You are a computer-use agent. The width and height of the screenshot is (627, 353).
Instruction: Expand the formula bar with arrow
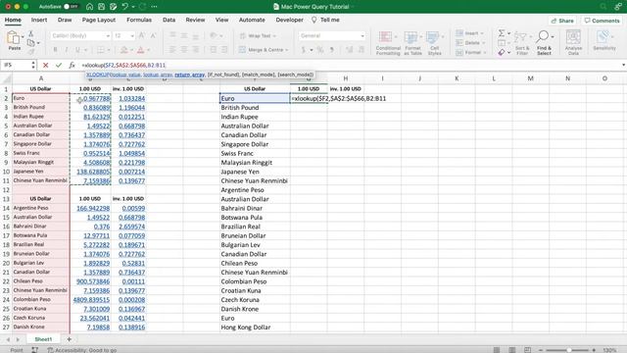(623, 65)
